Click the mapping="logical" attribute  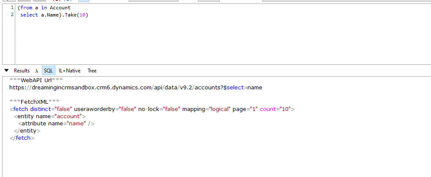(x=206, y=109)
